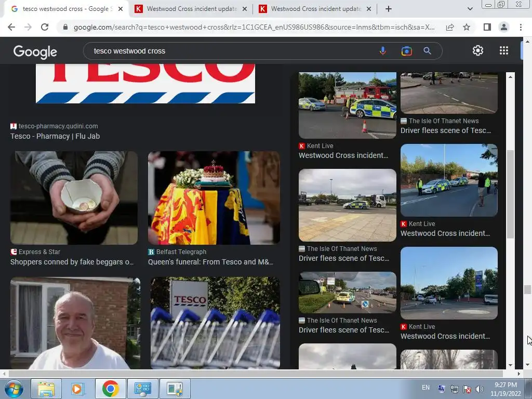
Task: Open police car and fire engine image
Action: coord(347,105)
